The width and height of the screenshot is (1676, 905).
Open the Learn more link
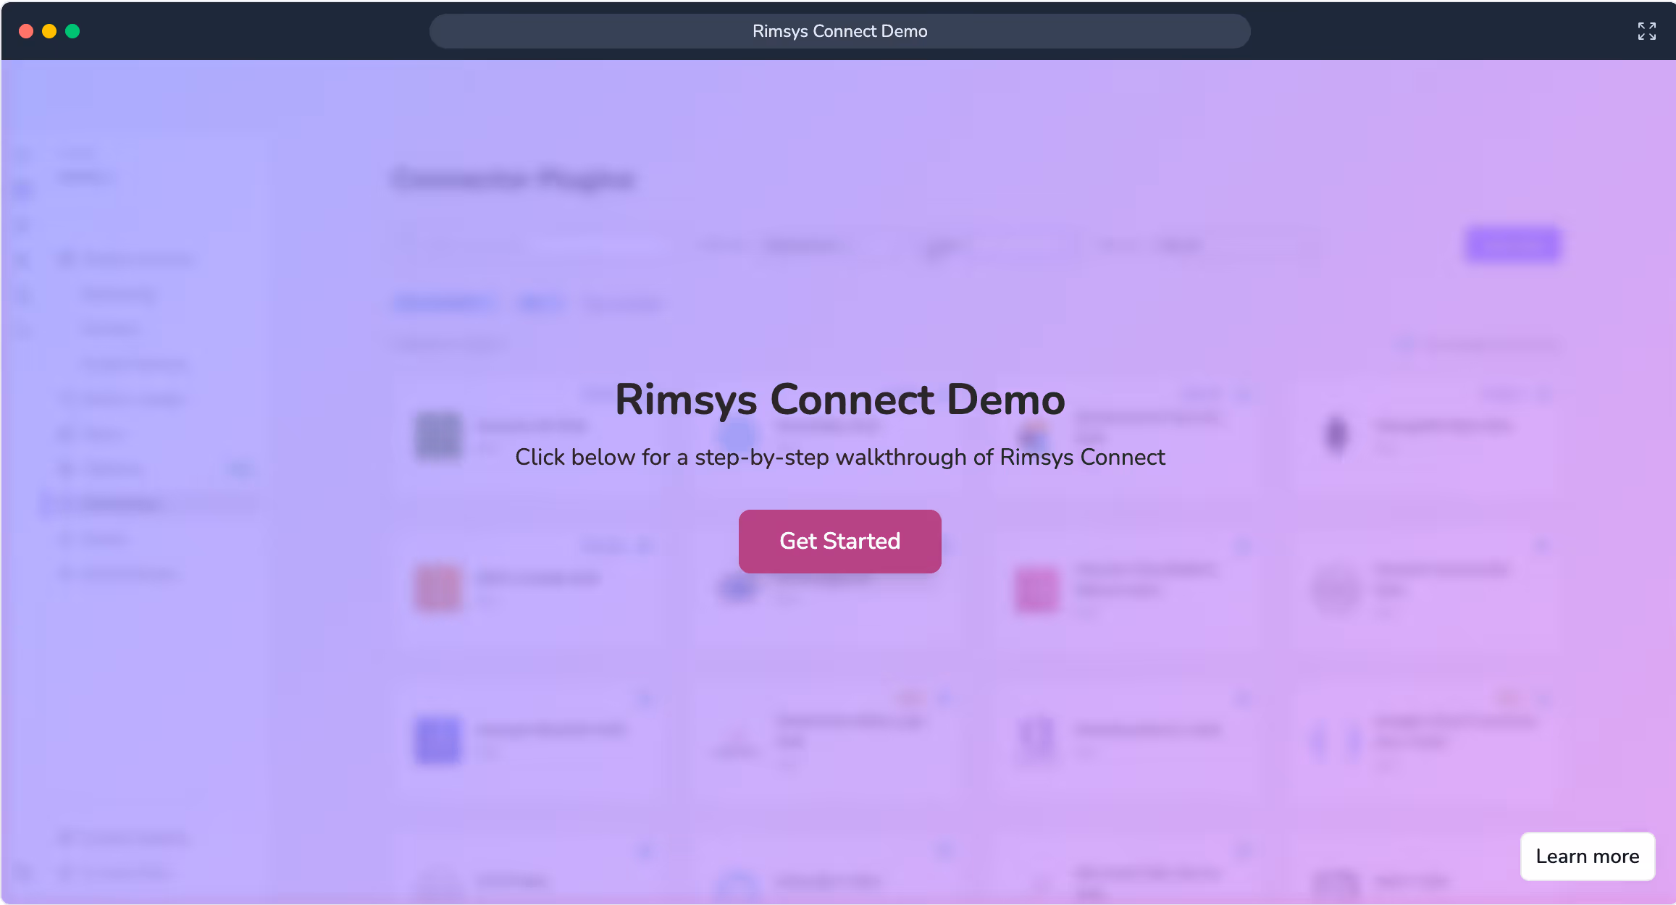(x=1587, y=856)
